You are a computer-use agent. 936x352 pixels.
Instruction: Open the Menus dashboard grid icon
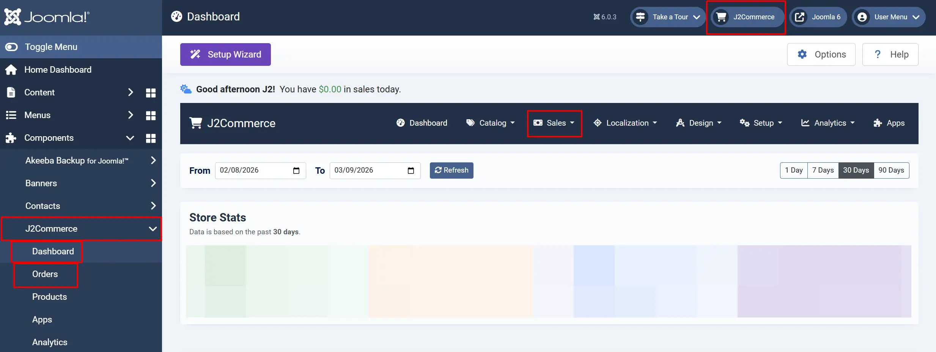pyautogui.click(x=151, y=115)
